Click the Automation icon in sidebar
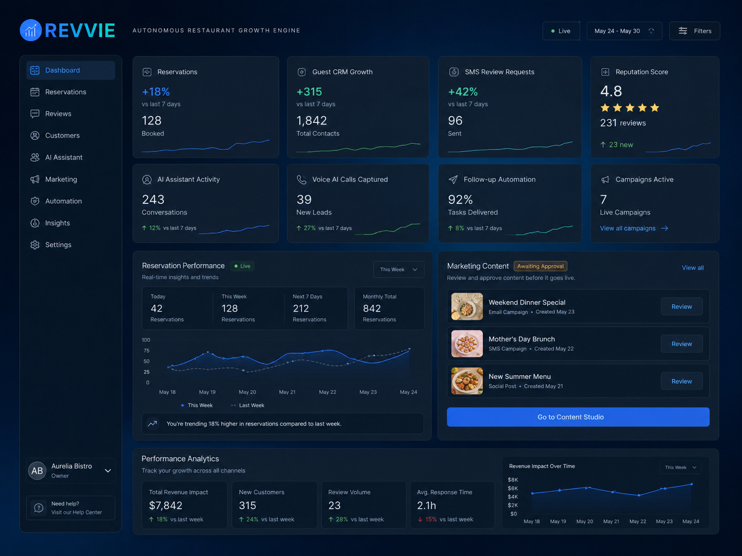Viewport: 742px width, 556px height. pos(35,201)
